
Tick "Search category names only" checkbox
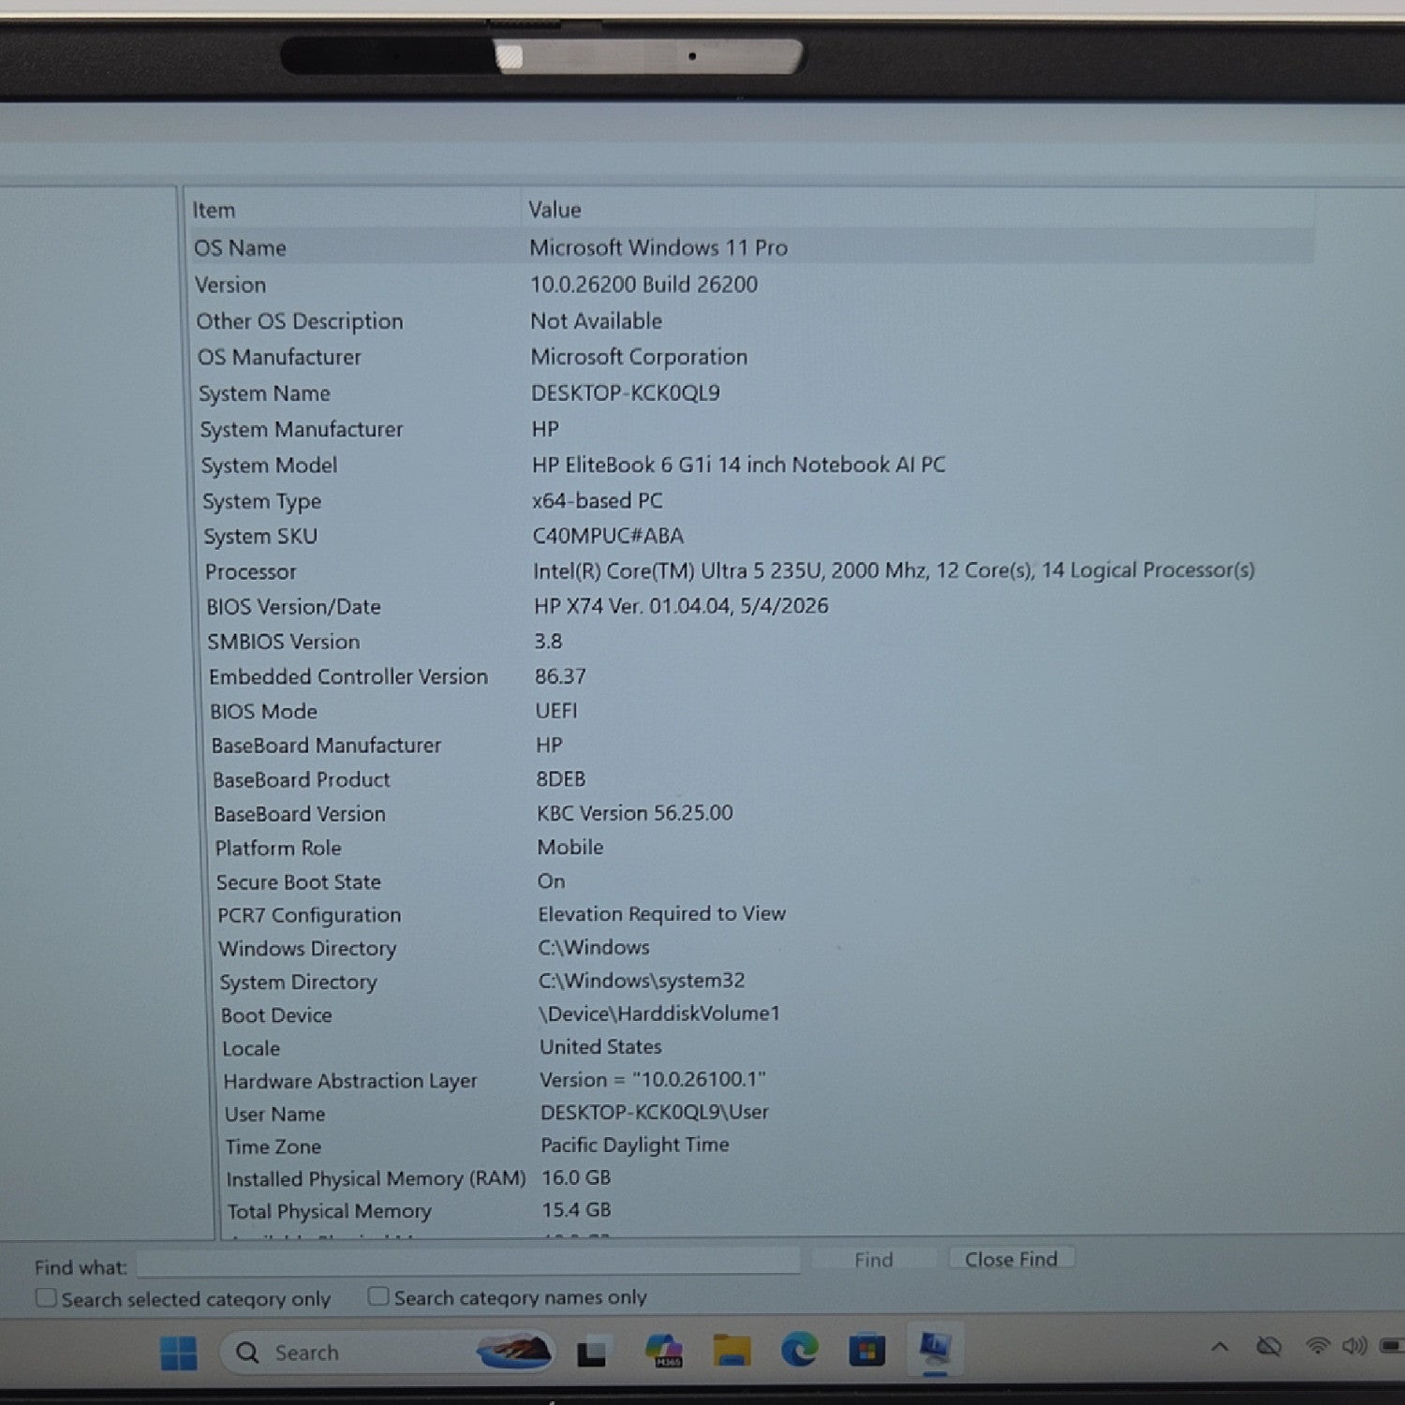tap(377, 1296)
